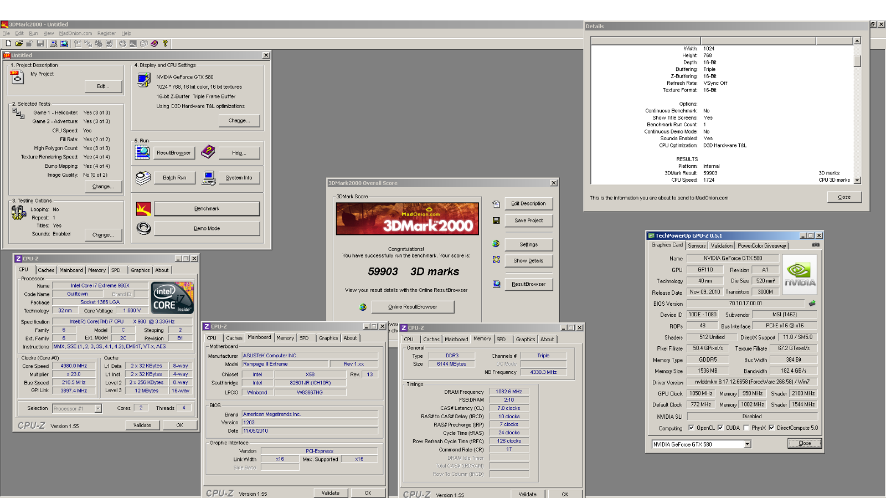Click the System Info computer toolbar icon
This screenshot has width=886, height=498.
[x=53, y=43]
